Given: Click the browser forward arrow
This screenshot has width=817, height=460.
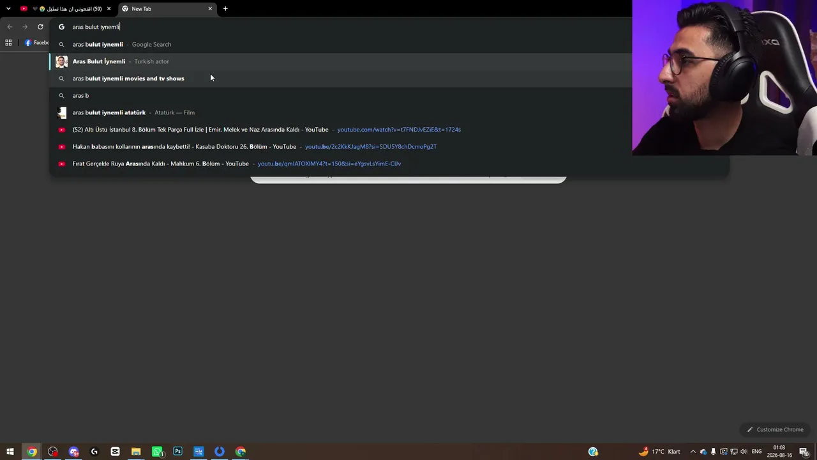Looking at the screenshot, I should pyautogui.click(x=25, y=27).
